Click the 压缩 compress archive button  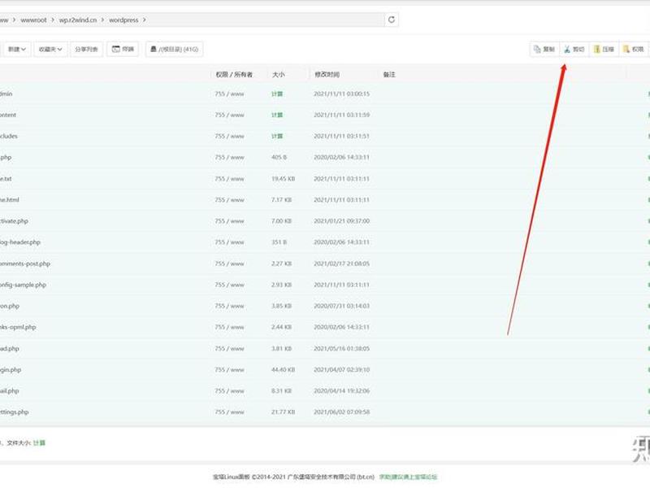point(604,50)
